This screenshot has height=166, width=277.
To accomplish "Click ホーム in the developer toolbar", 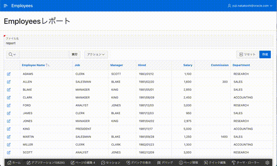I will pos(14,163).
